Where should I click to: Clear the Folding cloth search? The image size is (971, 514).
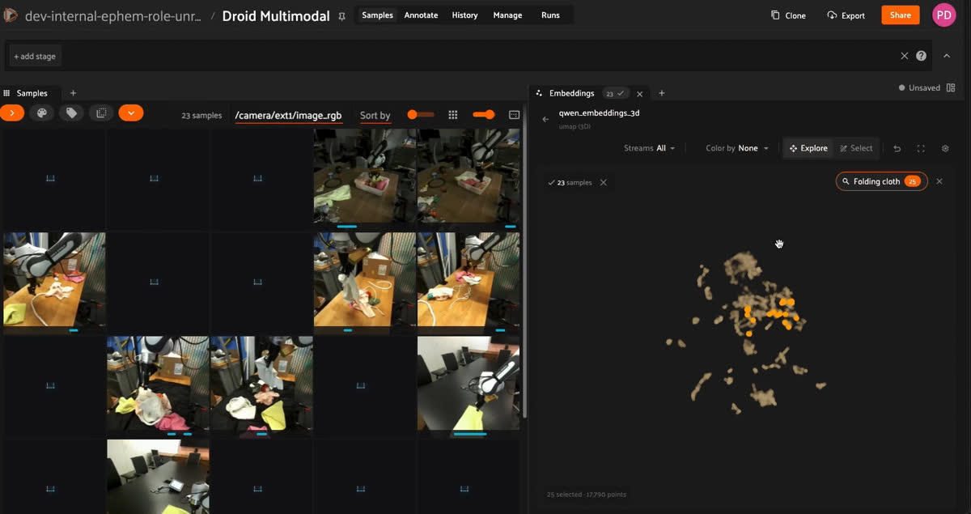939,181
